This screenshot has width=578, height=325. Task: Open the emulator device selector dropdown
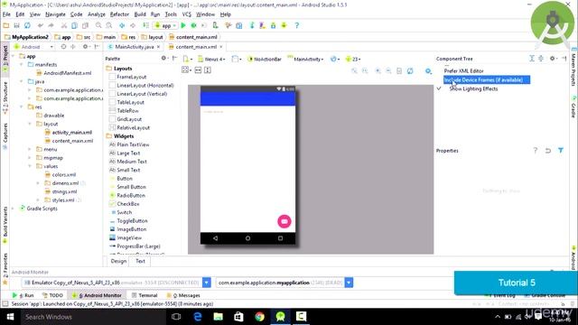pyautogui.click(x=207, y=283)
